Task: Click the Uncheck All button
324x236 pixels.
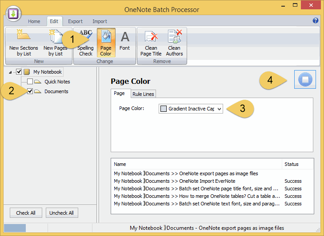Action: coord(62,212)
